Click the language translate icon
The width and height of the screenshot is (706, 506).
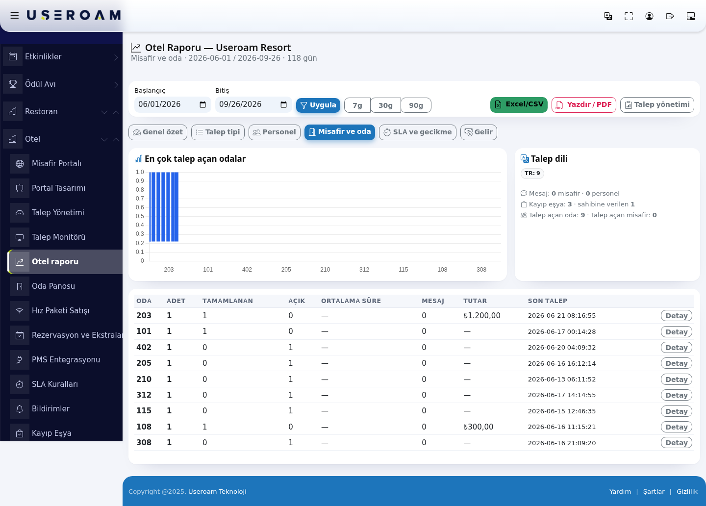608,16
